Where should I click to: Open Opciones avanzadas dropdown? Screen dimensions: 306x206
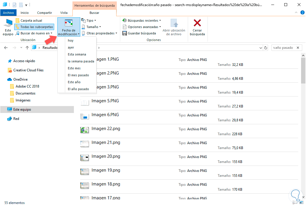(142, 27)
